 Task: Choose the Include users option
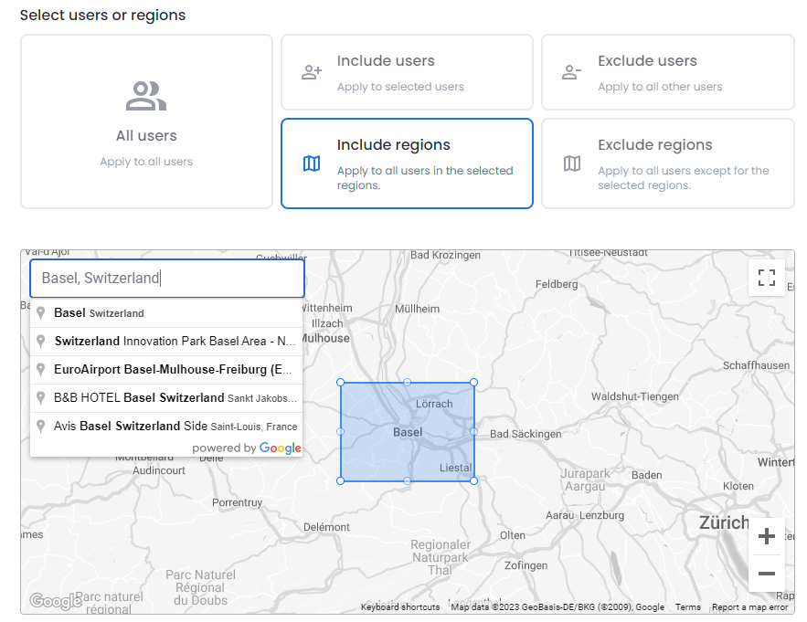coord(407,72)
